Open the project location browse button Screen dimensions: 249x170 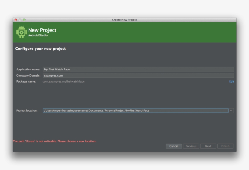(231, 111)
